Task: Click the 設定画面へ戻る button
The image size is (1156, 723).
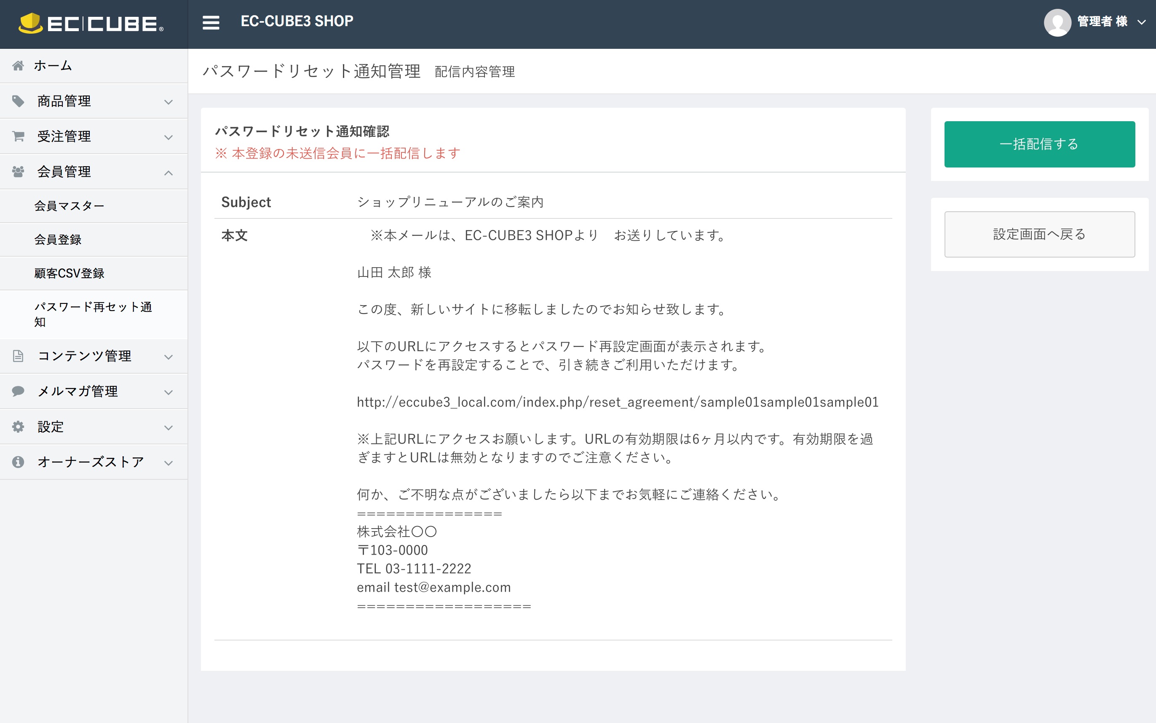Action: [x=1039, y=234]
